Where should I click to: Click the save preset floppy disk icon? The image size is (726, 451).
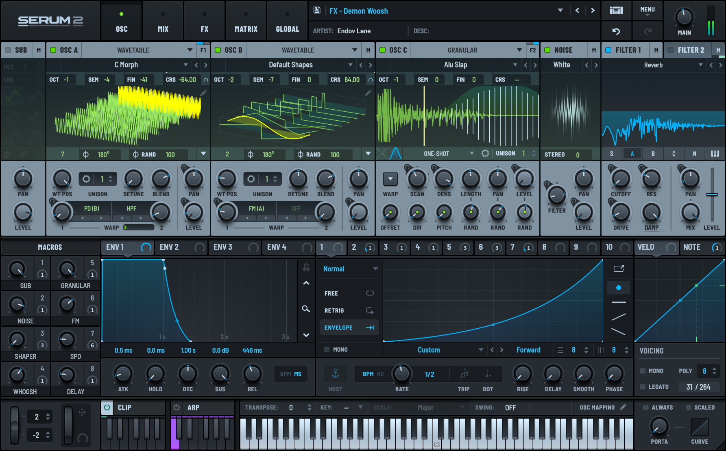point(317,11)
